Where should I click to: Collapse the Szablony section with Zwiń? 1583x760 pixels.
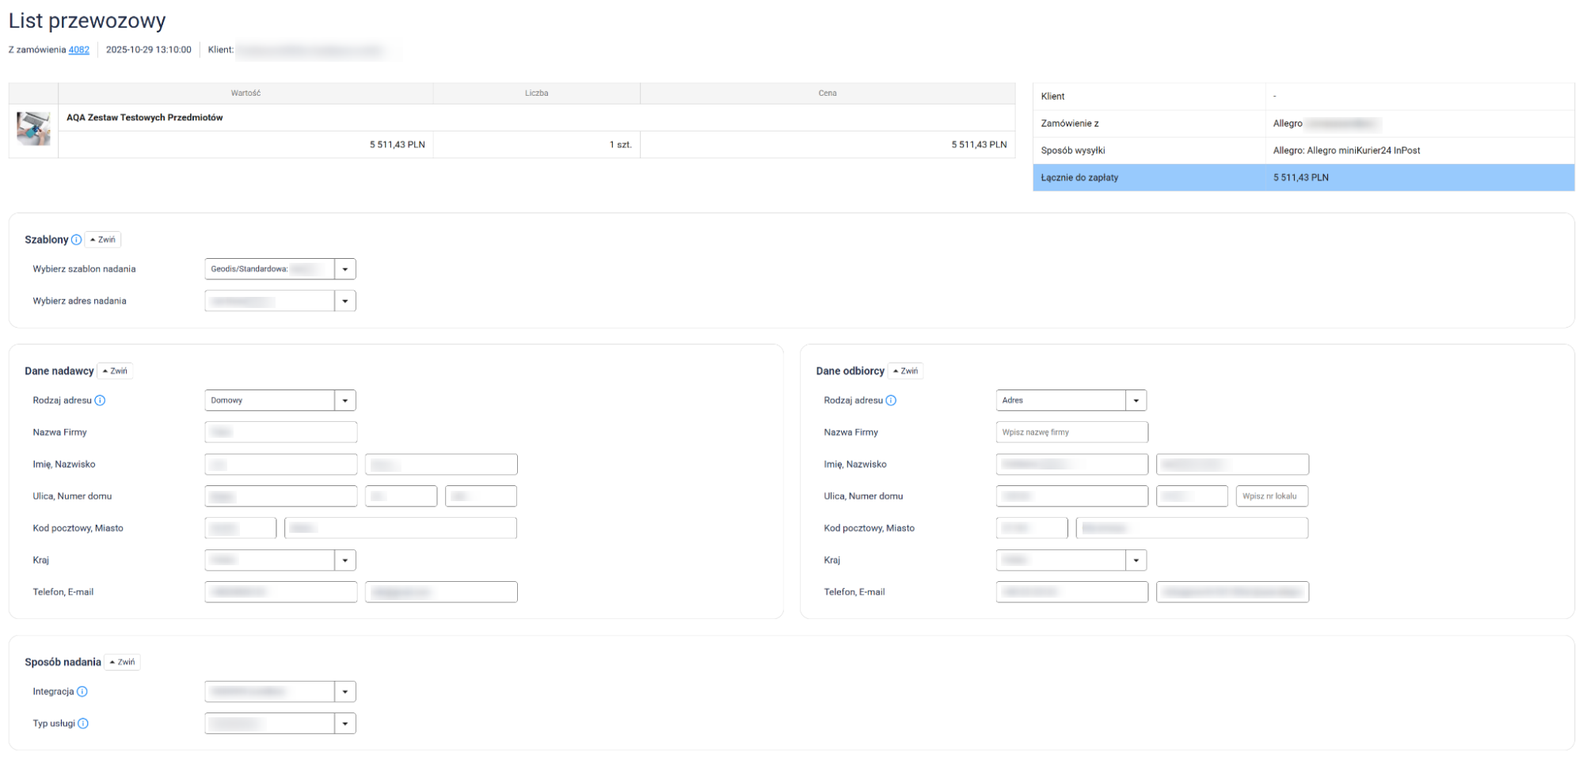(x=103, y=240)
